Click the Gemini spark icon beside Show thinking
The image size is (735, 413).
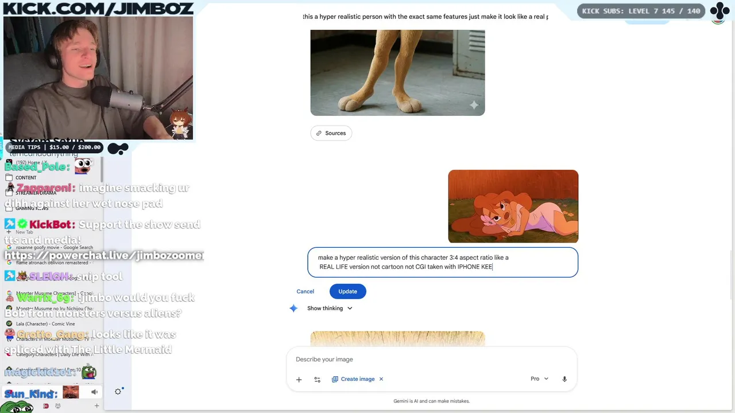293,309
